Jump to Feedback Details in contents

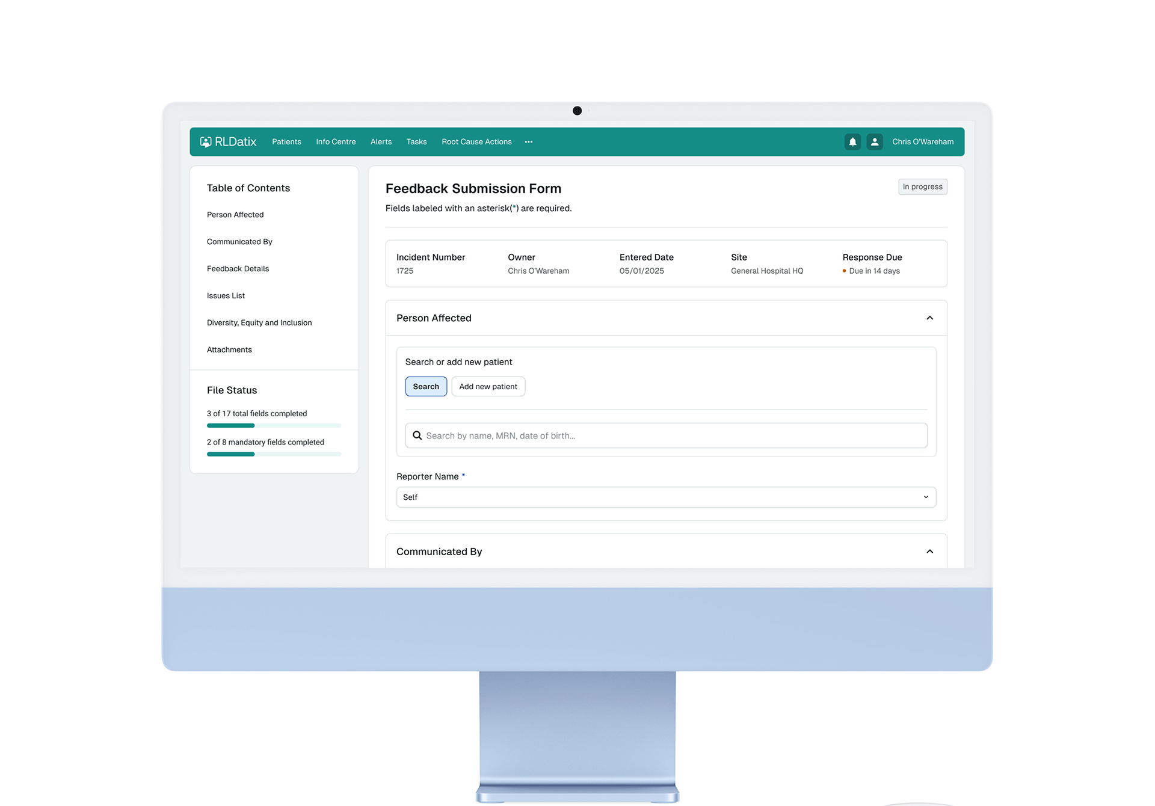click(238, 269)
